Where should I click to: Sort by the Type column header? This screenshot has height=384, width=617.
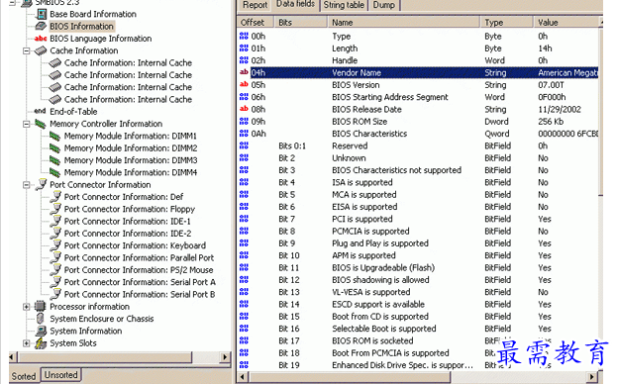point(507,22)
